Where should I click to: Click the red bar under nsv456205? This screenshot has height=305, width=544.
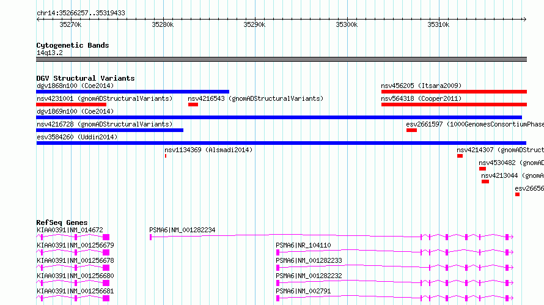[454, 92]
